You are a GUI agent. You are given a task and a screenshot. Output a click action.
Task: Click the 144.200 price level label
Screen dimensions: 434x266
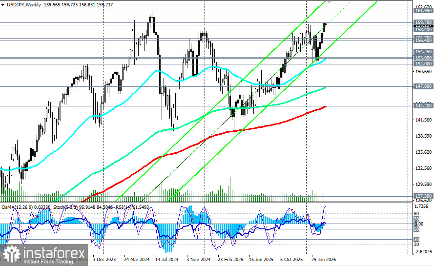point(423,106)
